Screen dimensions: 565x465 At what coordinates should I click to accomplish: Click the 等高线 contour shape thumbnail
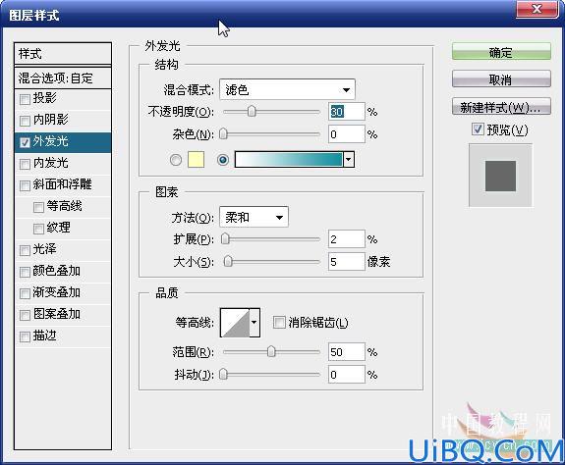[x=235, y=323]
